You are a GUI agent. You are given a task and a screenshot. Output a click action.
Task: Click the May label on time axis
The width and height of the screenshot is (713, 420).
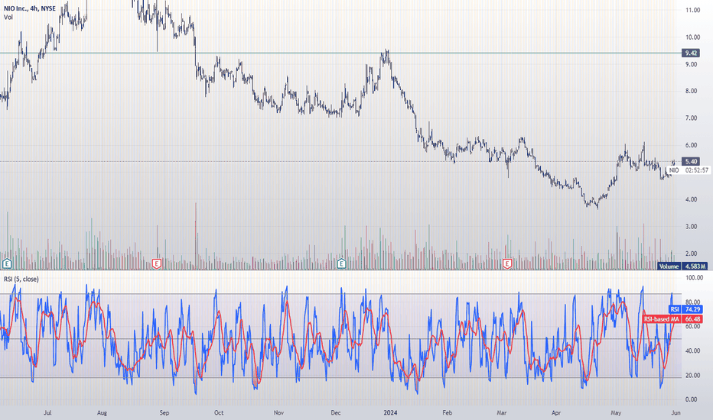click(x=616, y=412)
